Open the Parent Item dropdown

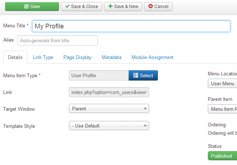pos(222,109)
